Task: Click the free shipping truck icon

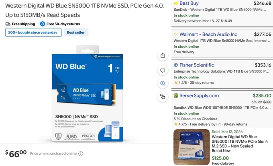Action: [8, 24]
